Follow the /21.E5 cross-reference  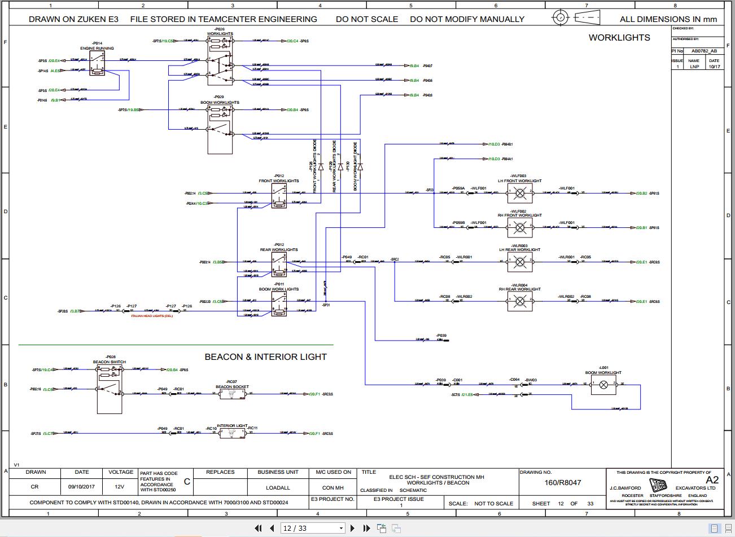[x=467, y=395]
